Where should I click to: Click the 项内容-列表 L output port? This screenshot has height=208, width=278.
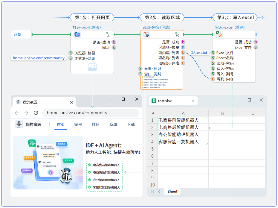(183, 53)
